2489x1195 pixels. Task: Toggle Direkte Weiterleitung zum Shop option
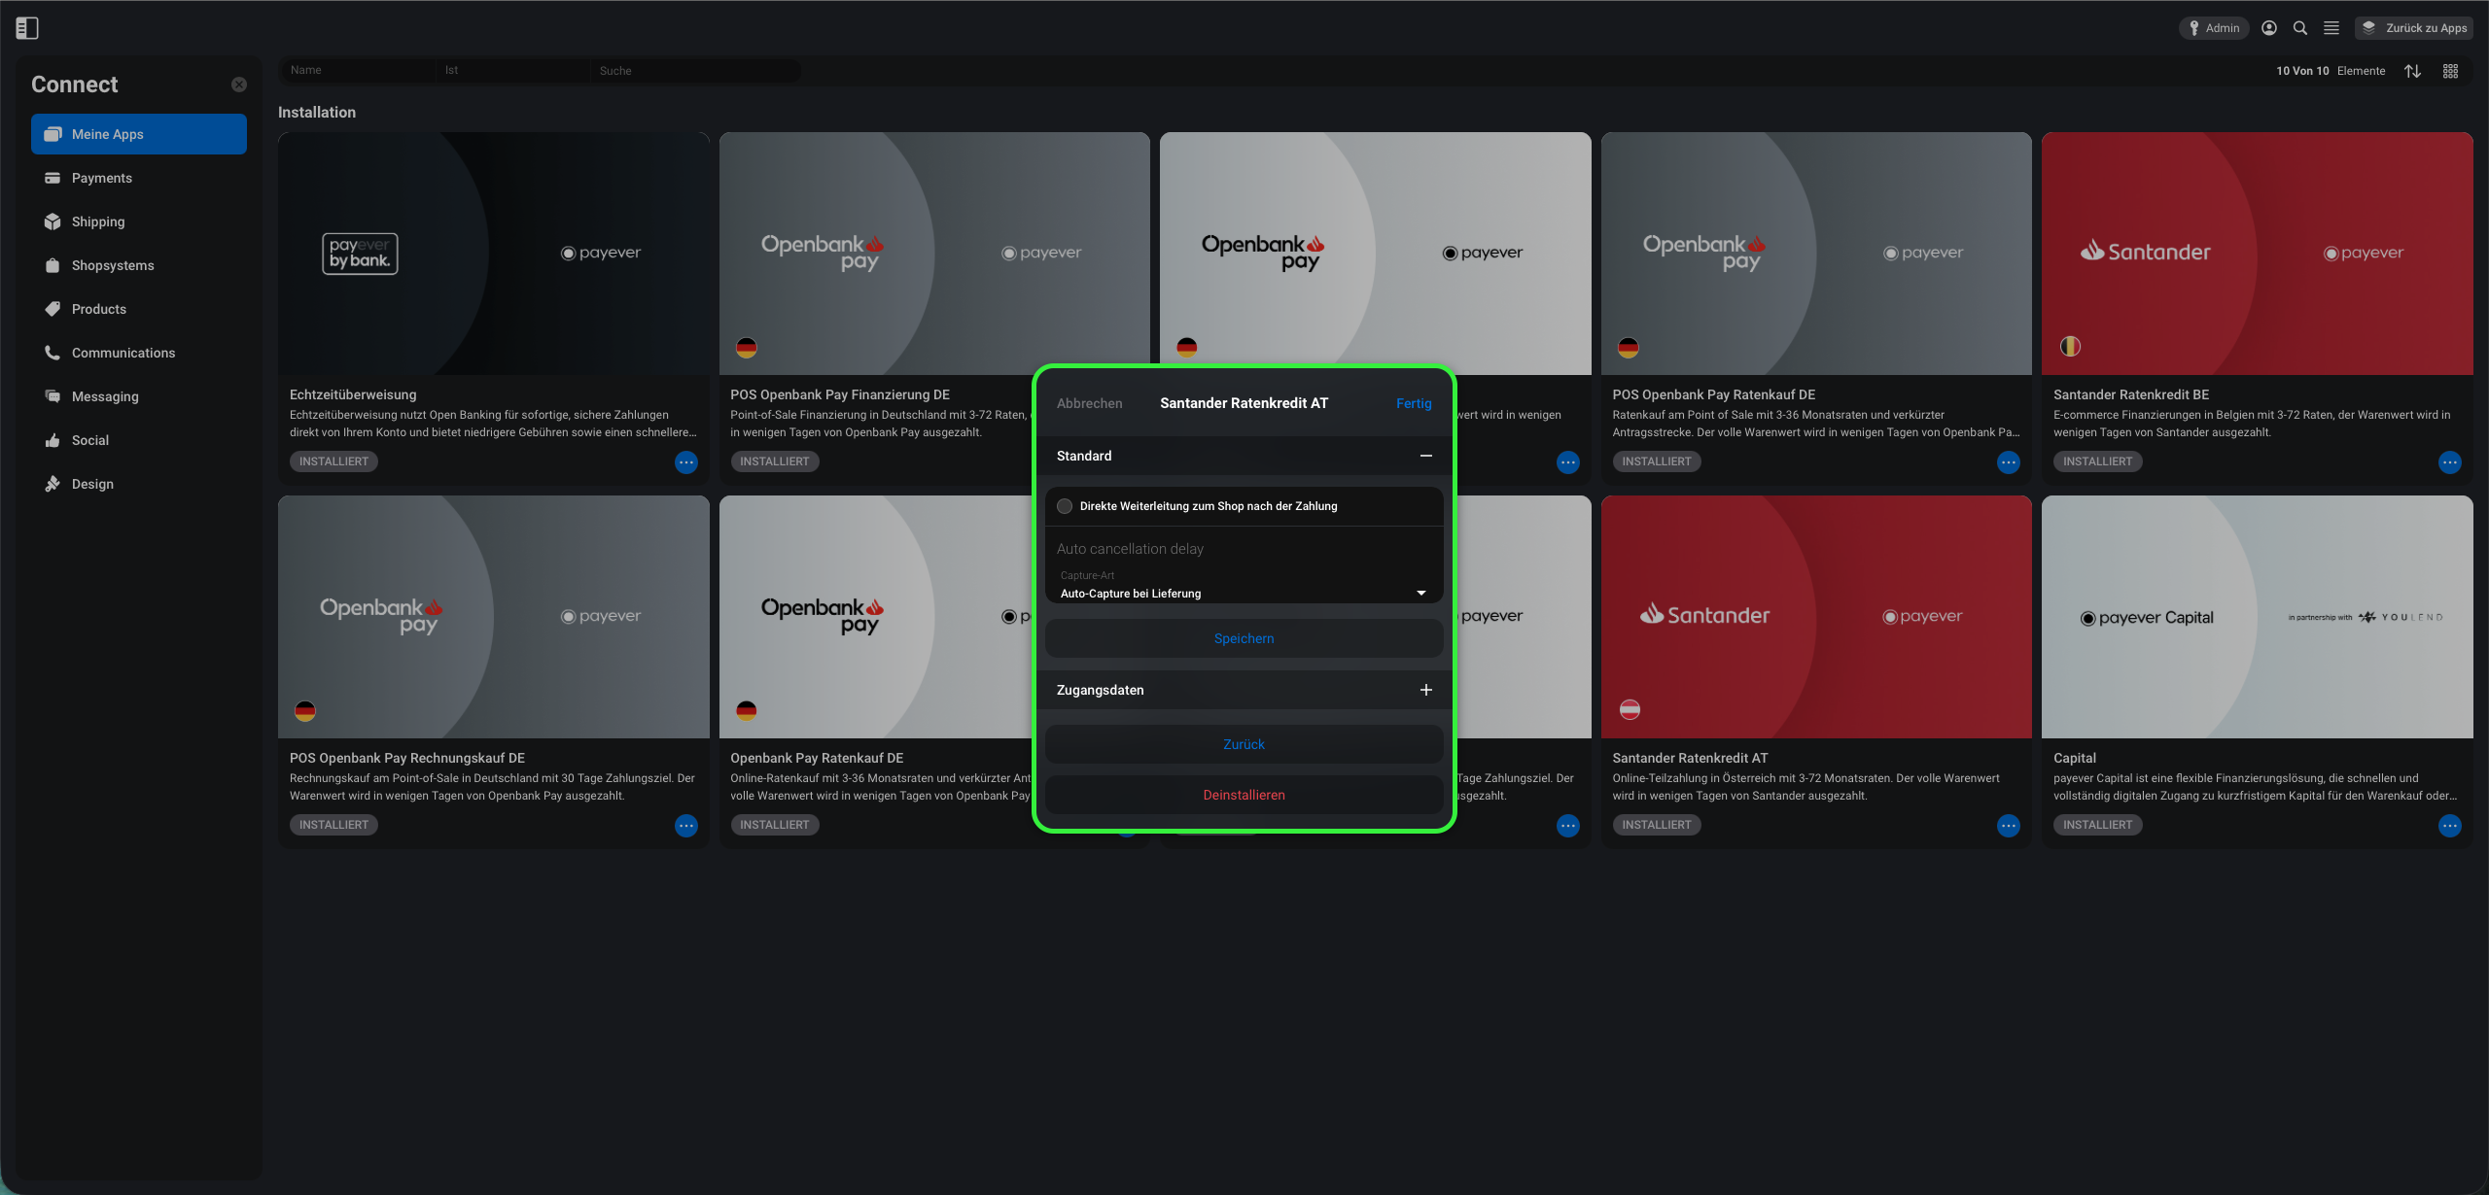[1065, 506]
